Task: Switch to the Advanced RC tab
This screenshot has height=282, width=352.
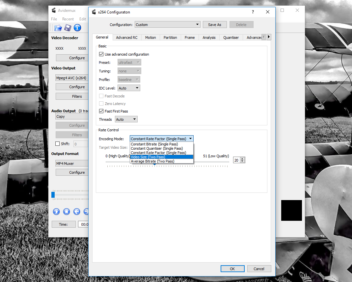Action: [x=127, y=38]
